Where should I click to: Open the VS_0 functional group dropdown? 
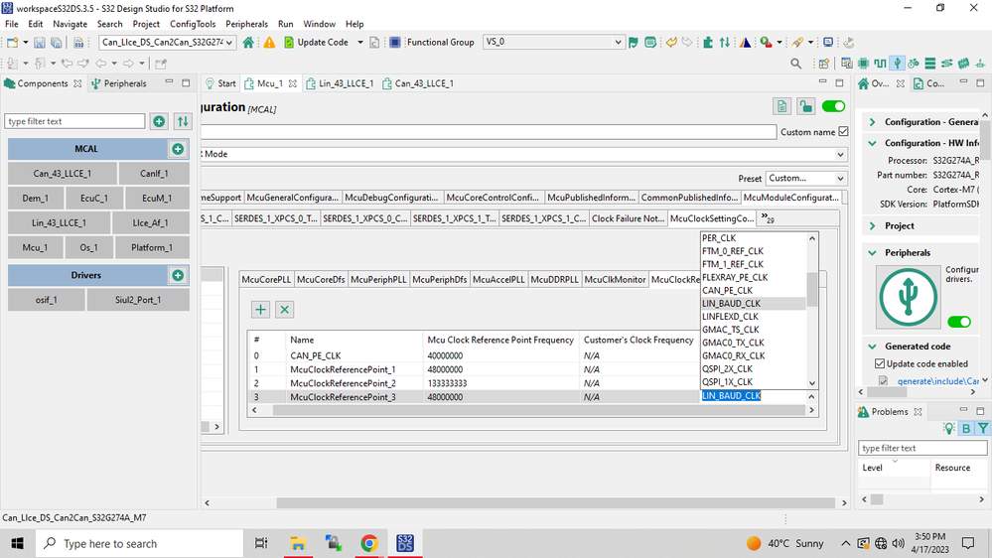(x=618, y=43)
